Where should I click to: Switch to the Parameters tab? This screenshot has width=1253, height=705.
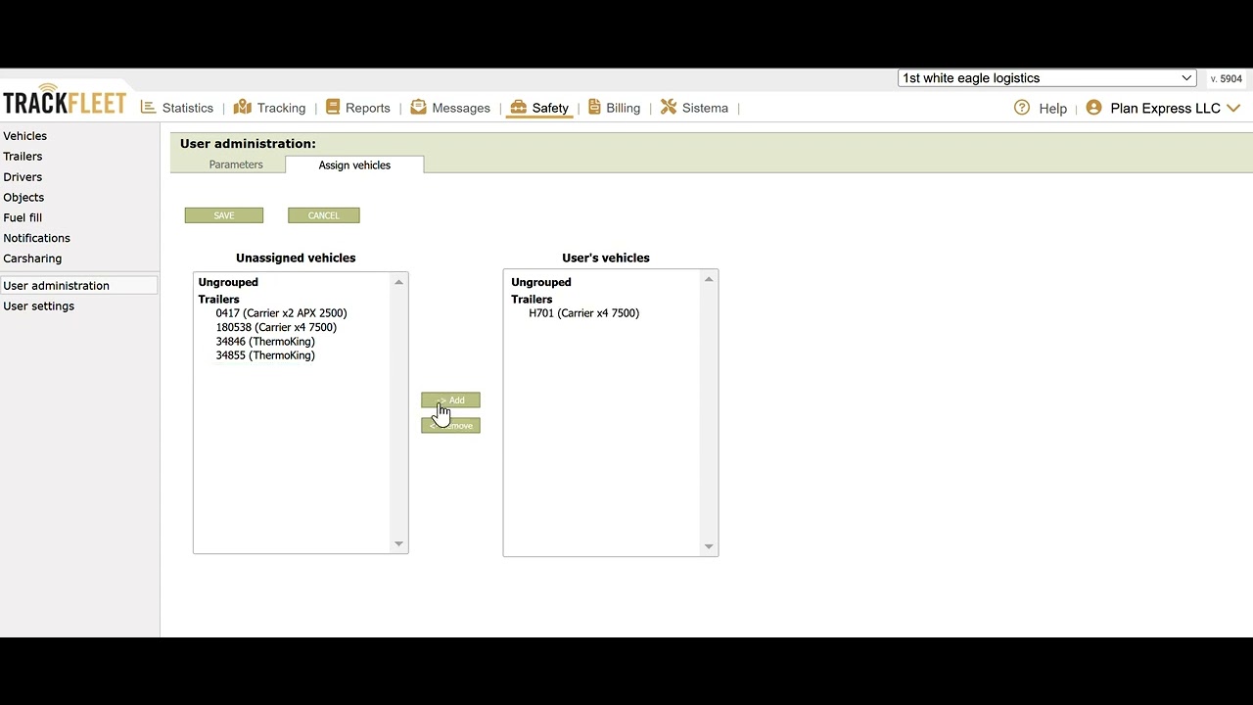(236, 164)
